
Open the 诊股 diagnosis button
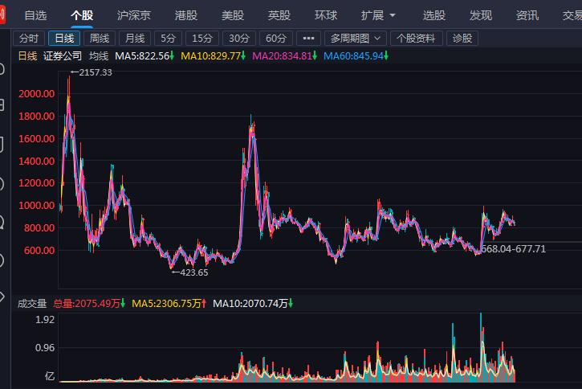pos(462,39)
